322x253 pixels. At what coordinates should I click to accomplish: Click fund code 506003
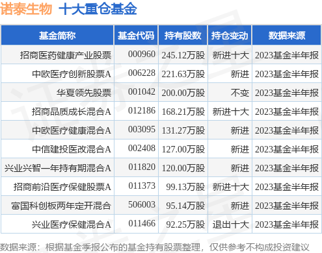tap(142, 204)
